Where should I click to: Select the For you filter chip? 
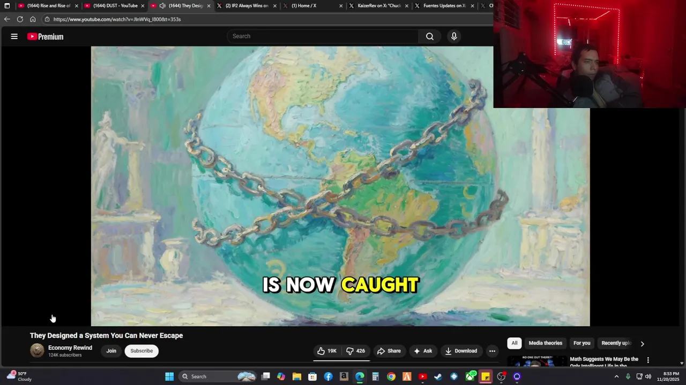582,343
